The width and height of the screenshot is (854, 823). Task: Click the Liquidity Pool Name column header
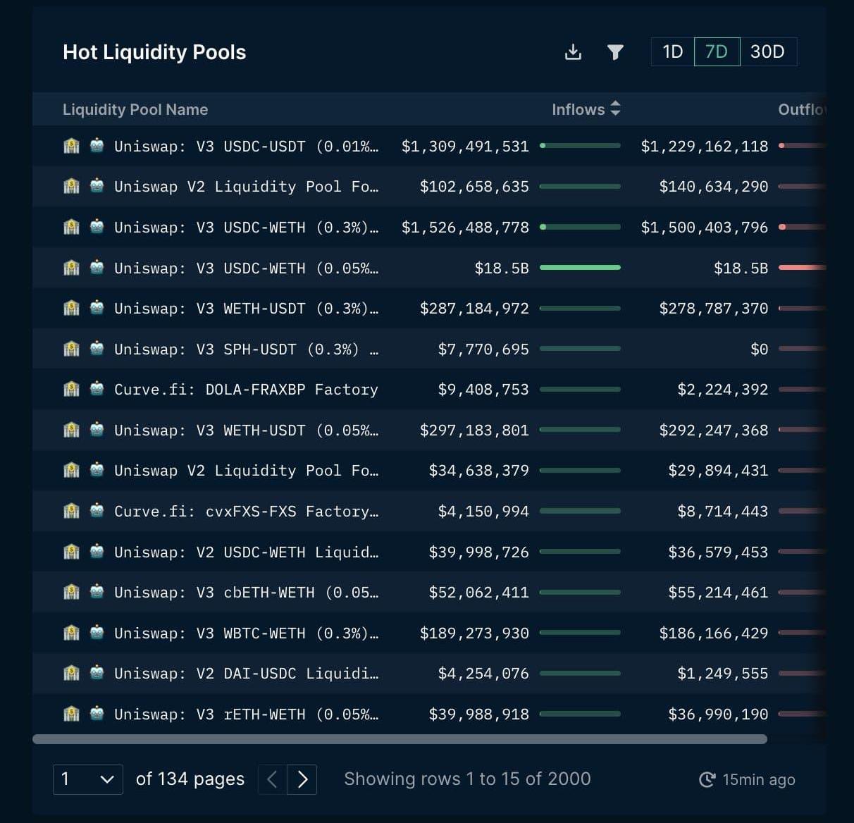[135, 109]
